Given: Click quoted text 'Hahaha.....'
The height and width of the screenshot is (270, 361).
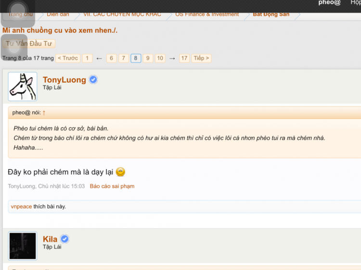Looking at the screenshot, I should pyautogui.click(x=28, y=148).
